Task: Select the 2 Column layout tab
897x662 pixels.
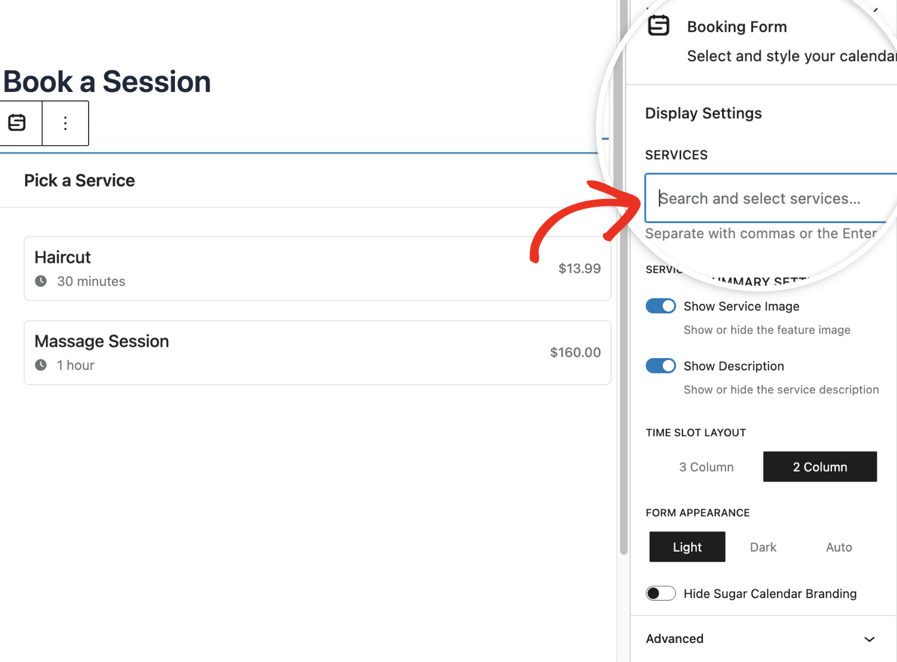Action: (x=820, y=466)
